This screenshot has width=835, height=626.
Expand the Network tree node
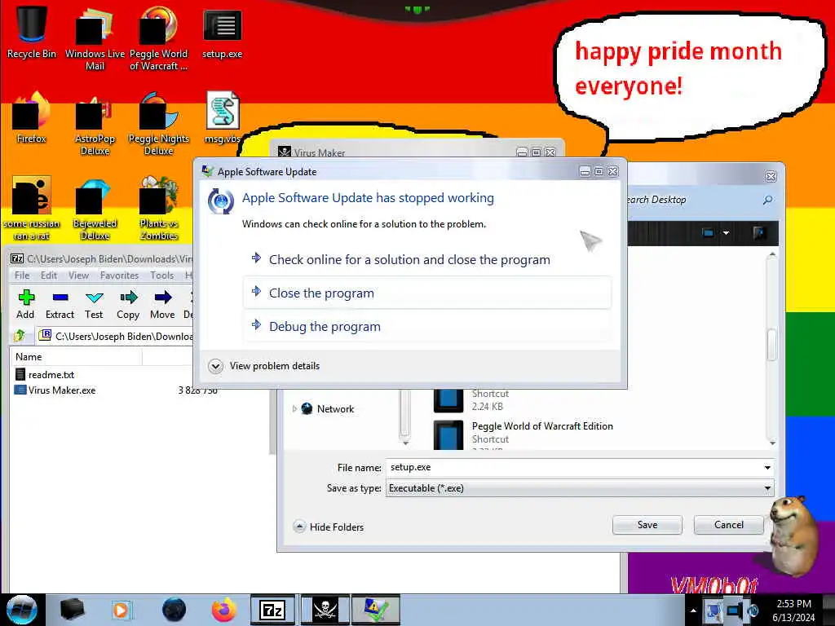(294, 409)
